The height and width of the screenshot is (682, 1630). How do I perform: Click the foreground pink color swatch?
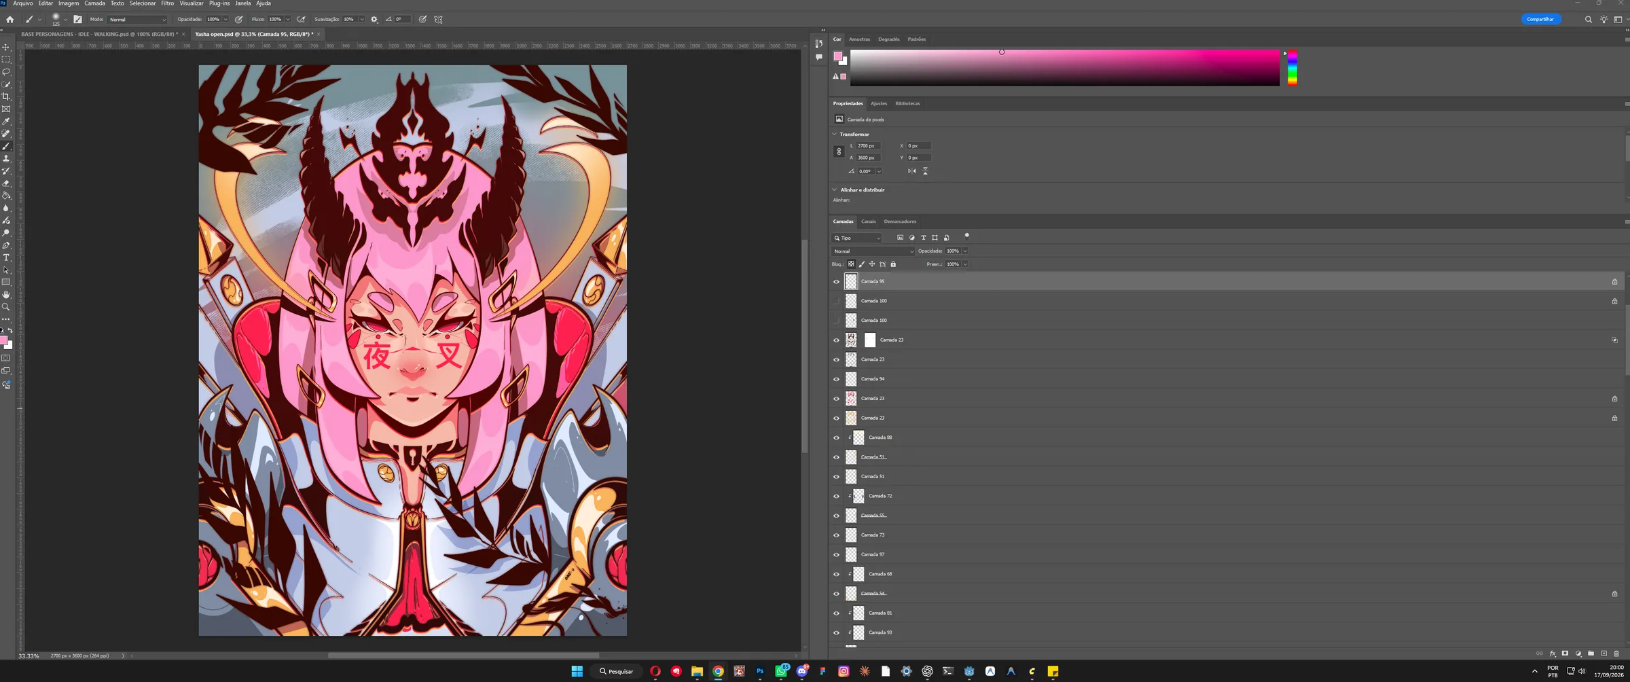click(837, 56)
